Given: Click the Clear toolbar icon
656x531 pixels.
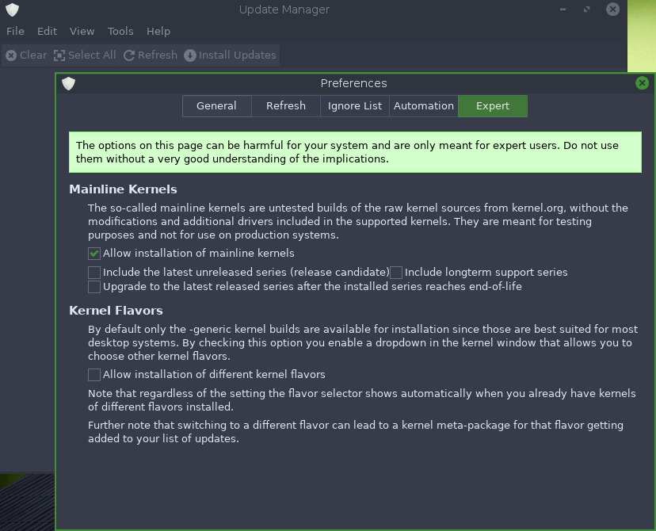Looking at the screenshot, I should [11, 55].
